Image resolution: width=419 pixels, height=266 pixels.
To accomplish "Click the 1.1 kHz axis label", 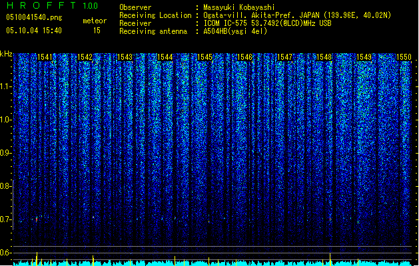I will (5, 86).
